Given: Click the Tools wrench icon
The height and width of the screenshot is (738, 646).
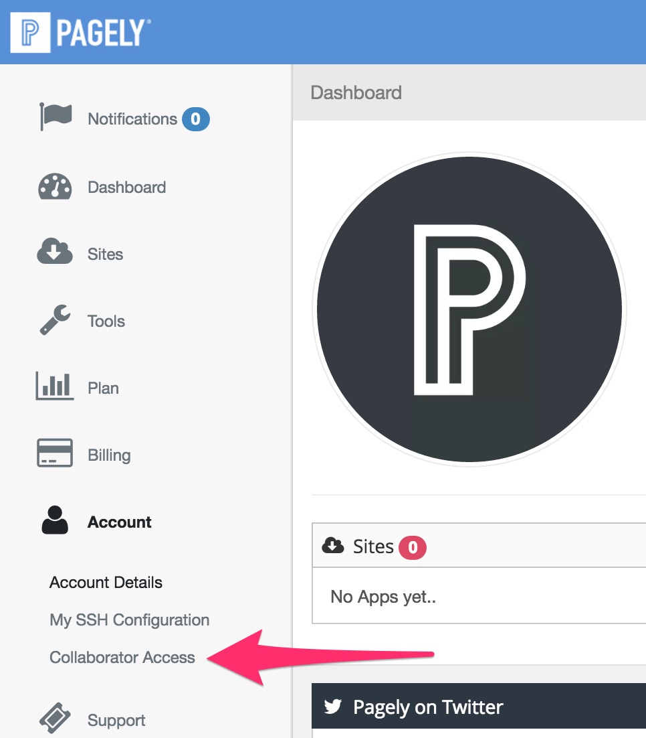Looking at the screenshot, I should pyautogui.click(x=55, y=319).
